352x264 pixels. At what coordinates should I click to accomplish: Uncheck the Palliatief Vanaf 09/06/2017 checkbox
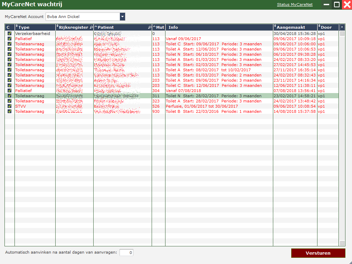point(9,38)
